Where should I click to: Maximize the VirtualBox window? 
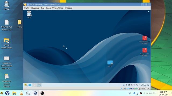coord(146,5)
